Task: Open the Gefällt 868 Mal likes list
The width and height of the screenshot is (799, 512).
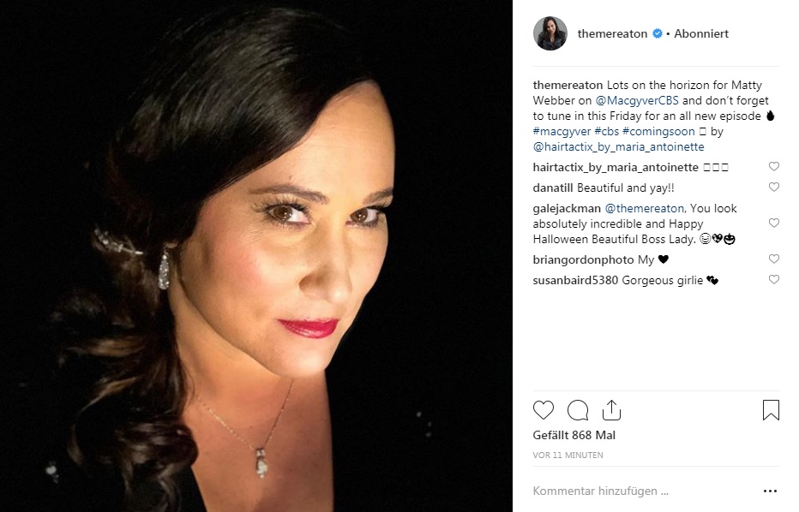Action: (x=574, y=435)
